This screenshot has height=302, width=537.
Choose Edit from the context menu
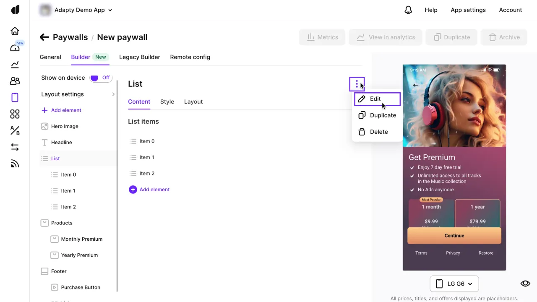[x=378, y=99]
